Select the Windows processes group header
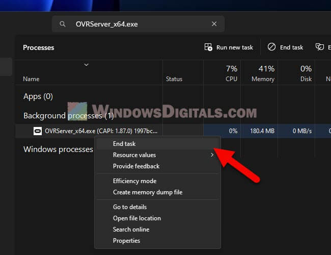The width and height of the screenshot is (331, 255). click(x=58, y=149)
